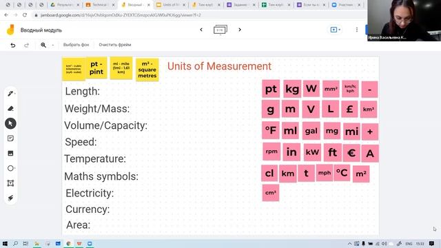
Task: Select pink sticky note "°C"
Action: 342,173
